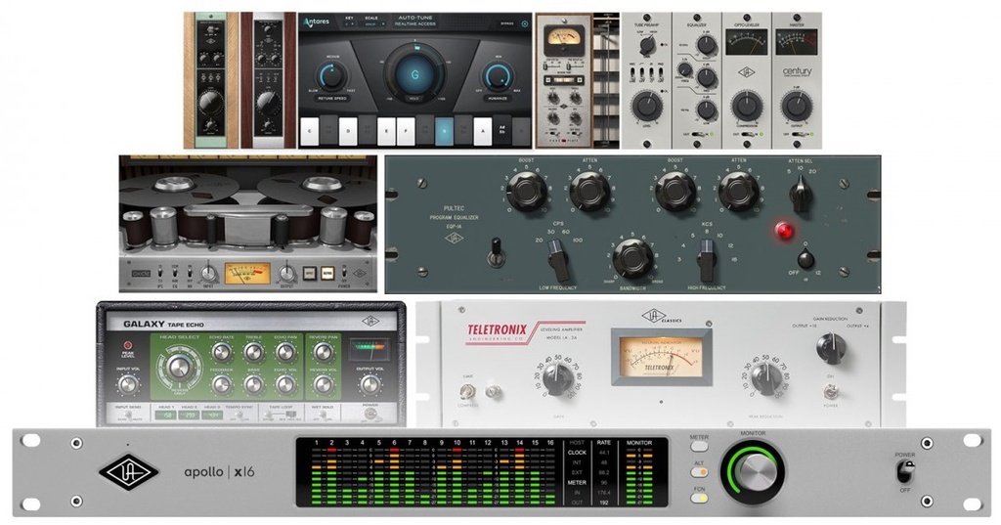Click the UA logo on the Century channel strip
The width and height of the screenshot is (1001, 525).
pos(746,72)
